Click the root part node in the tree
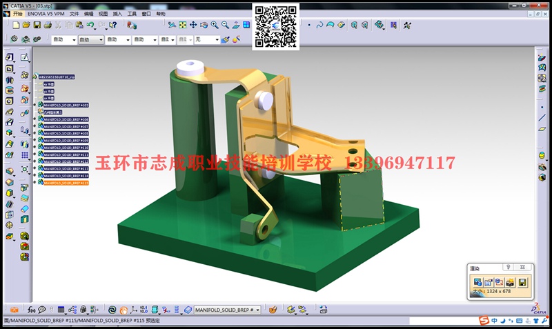Screen dimensions: 552x329 coord(57,77)
